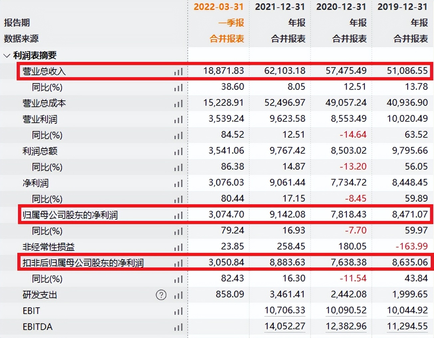
Task: Click the EBITDA value 14,052.27
Action: coord(285,326)
